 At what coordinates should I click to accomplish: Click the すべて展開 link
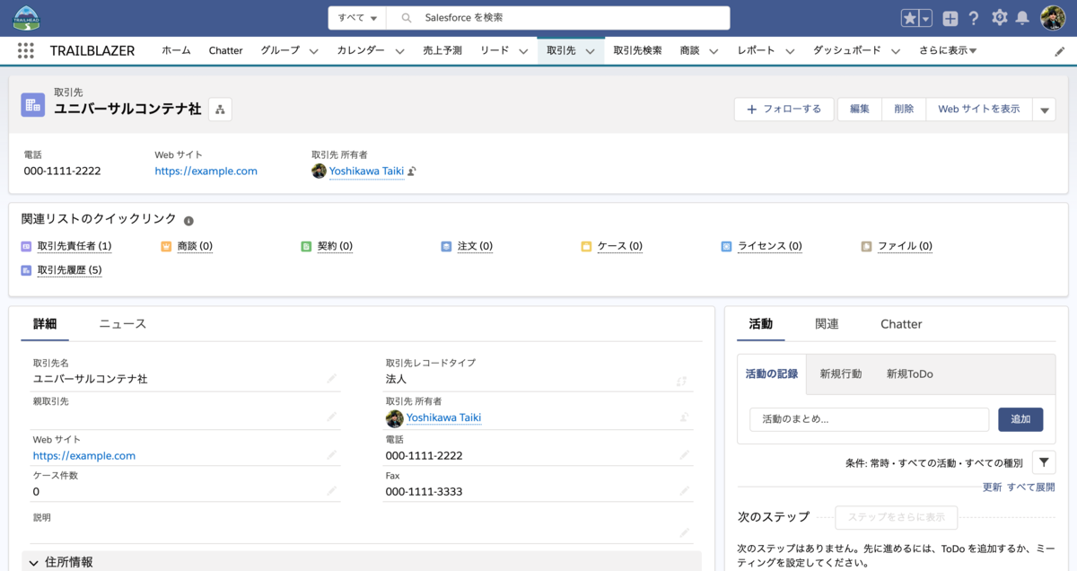click(1031, 488)
